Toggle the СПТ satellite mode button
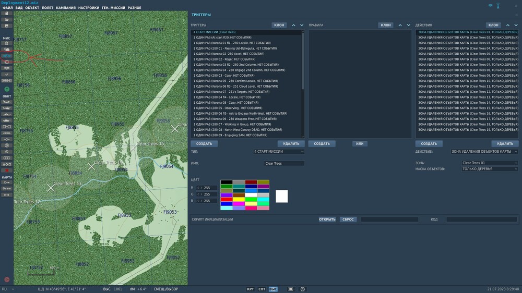The height and width of the screenshot is (293, 522). (262, 289)
